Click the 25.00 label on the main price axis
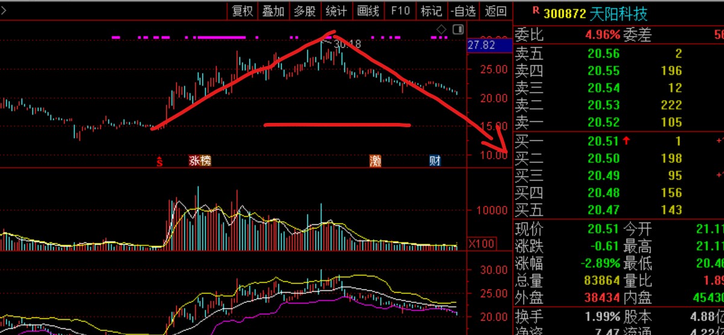The height and width of the screenshot is (335, 724). 494,69
